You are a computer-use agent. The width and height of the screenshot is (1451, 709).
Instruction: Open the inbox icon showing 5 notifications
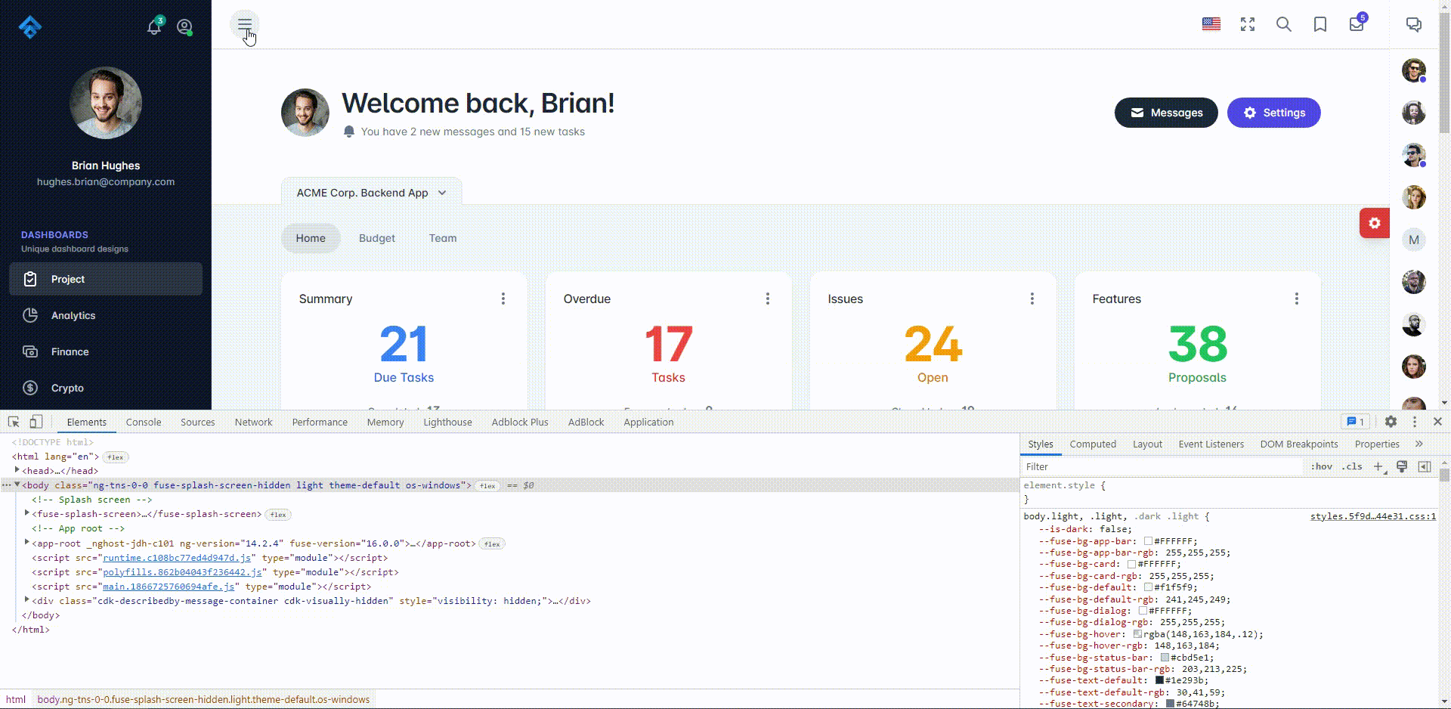click(1355, 26)
